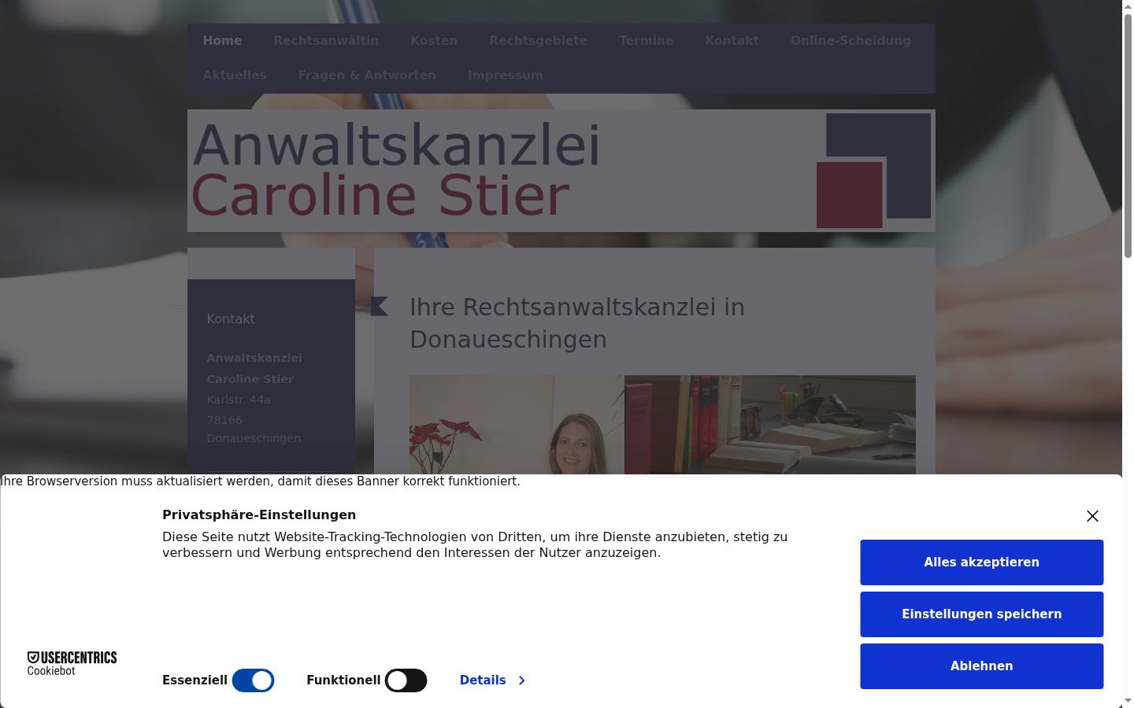
Task: Navigate to Kontakt in the top menu
Action: click(732, 41)
